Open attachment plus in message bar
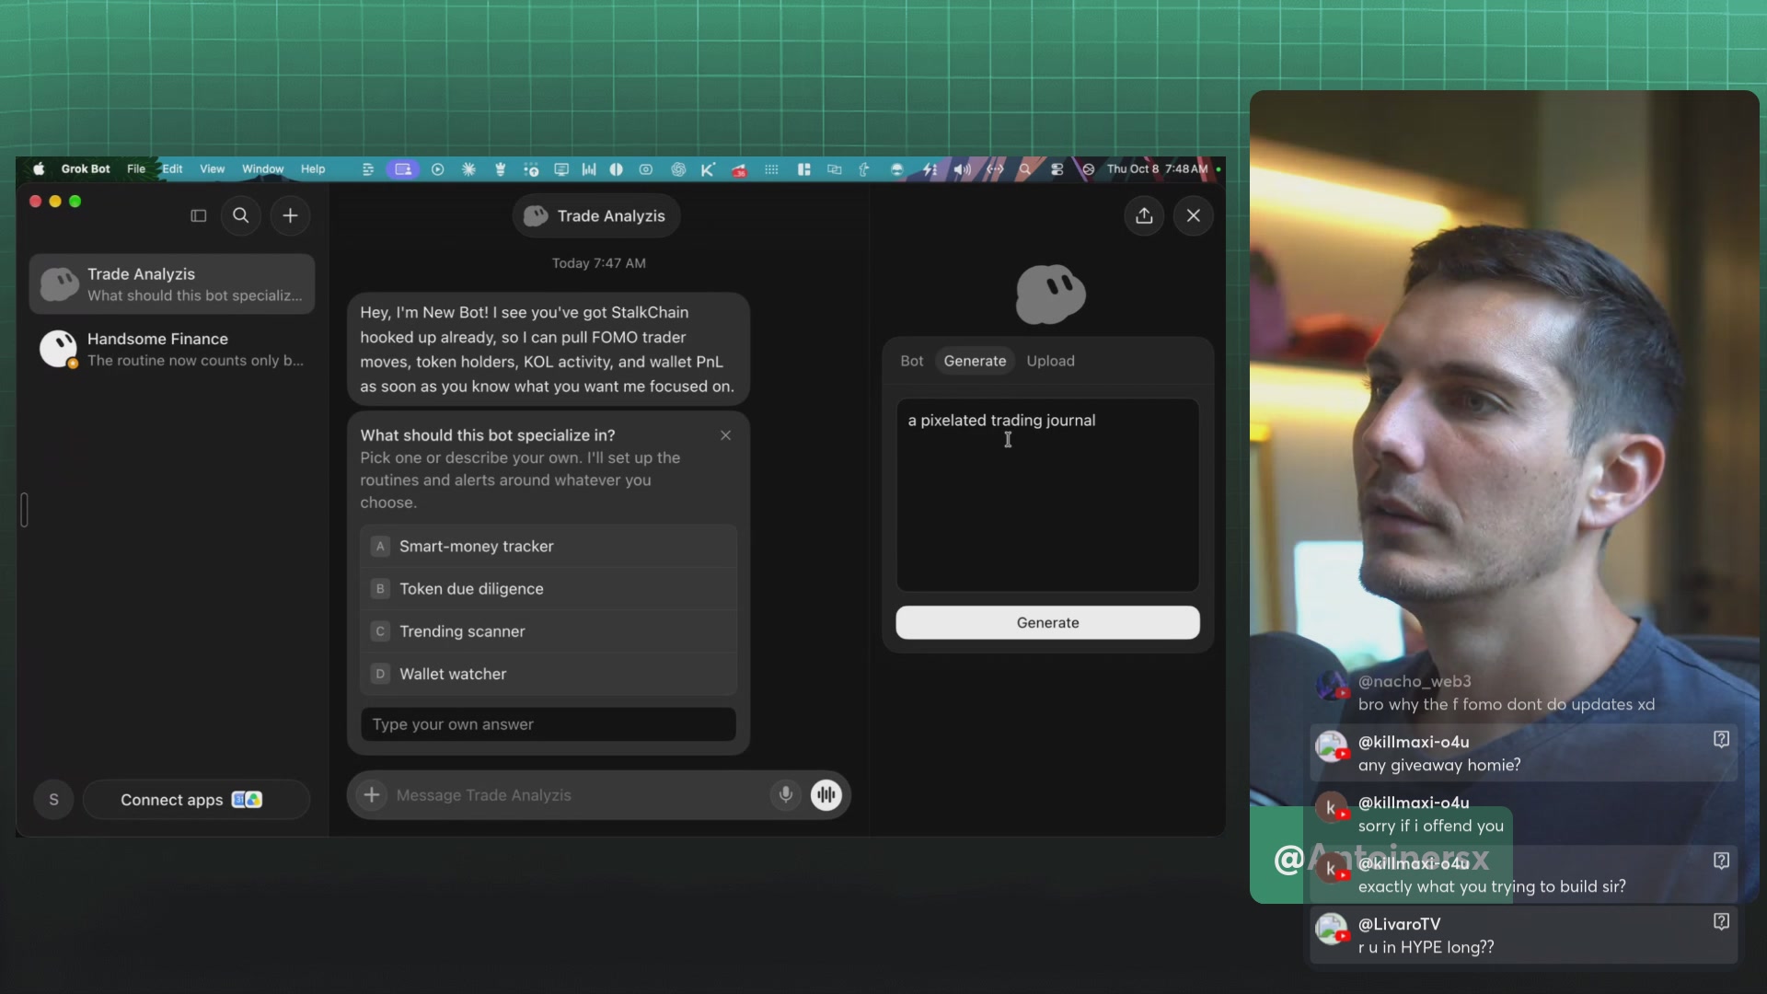 coord(372,794)
